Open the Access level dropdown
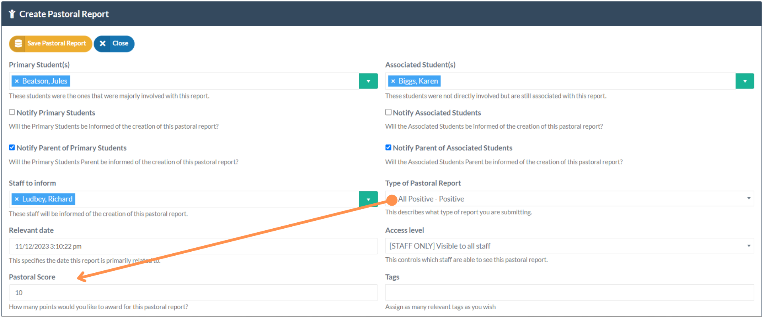Screen dimensions: 764x318 [569, 246]
